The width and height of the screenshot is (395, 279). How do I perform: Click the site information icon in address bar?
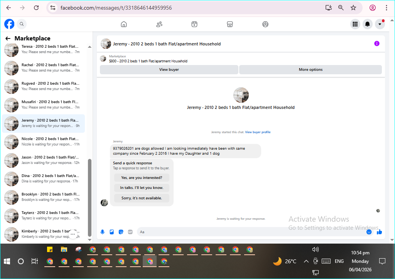click(53, 8)
